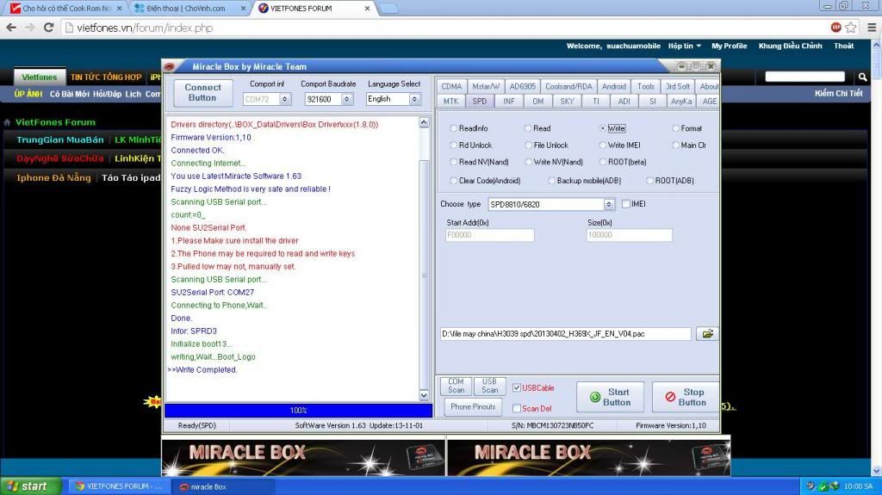Open the Chrome menu icon

point(872,27)
